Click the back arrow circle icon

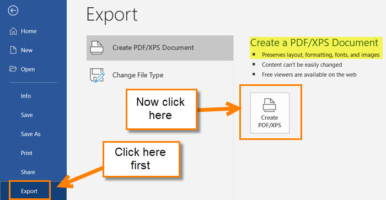[x=13, y=10]
